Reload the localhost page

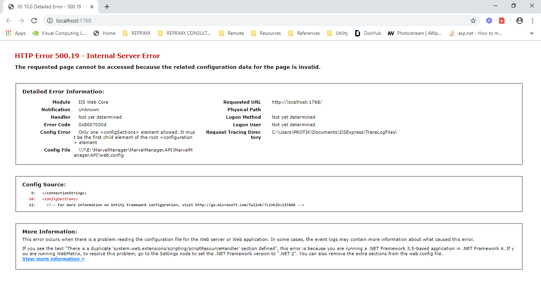coord(34,21)
